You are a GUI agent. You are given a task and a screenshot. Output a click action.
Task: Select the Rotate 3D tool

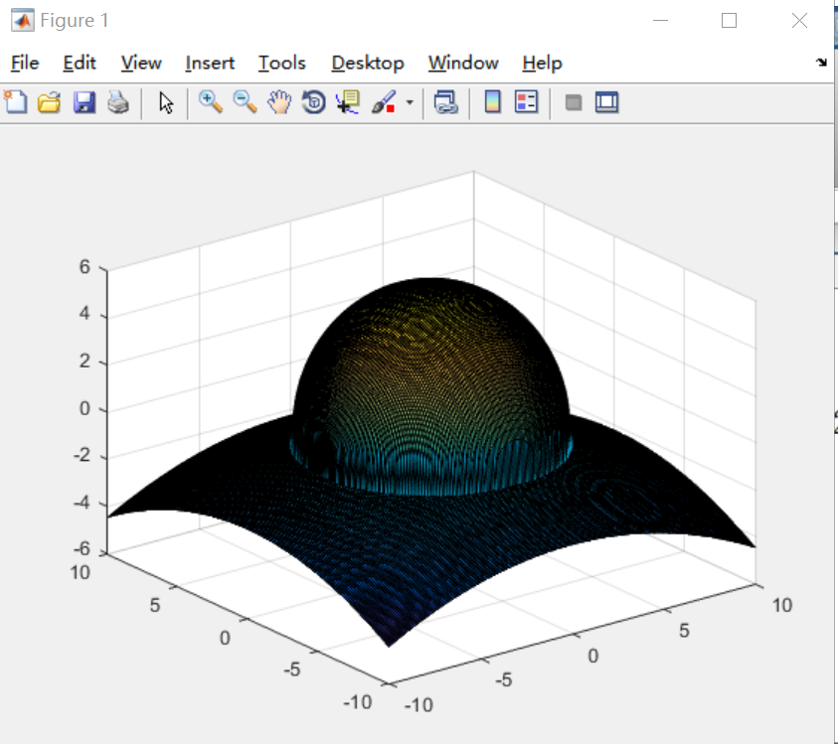point(312,101)
